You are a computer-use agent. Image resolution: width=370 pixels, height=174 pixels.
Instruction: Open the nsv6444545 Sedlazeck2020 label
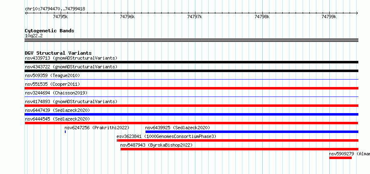pos(57,119)
